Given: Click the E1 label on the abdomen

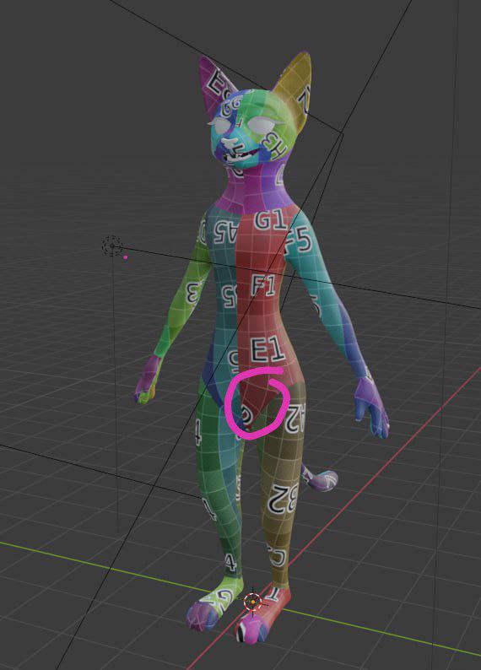Looking at the screenshot, I should [267, 351].
